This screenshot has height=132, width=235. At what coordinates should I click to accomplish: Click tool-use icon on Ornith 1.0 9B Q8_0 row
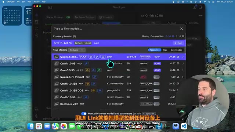click(86, 63)
